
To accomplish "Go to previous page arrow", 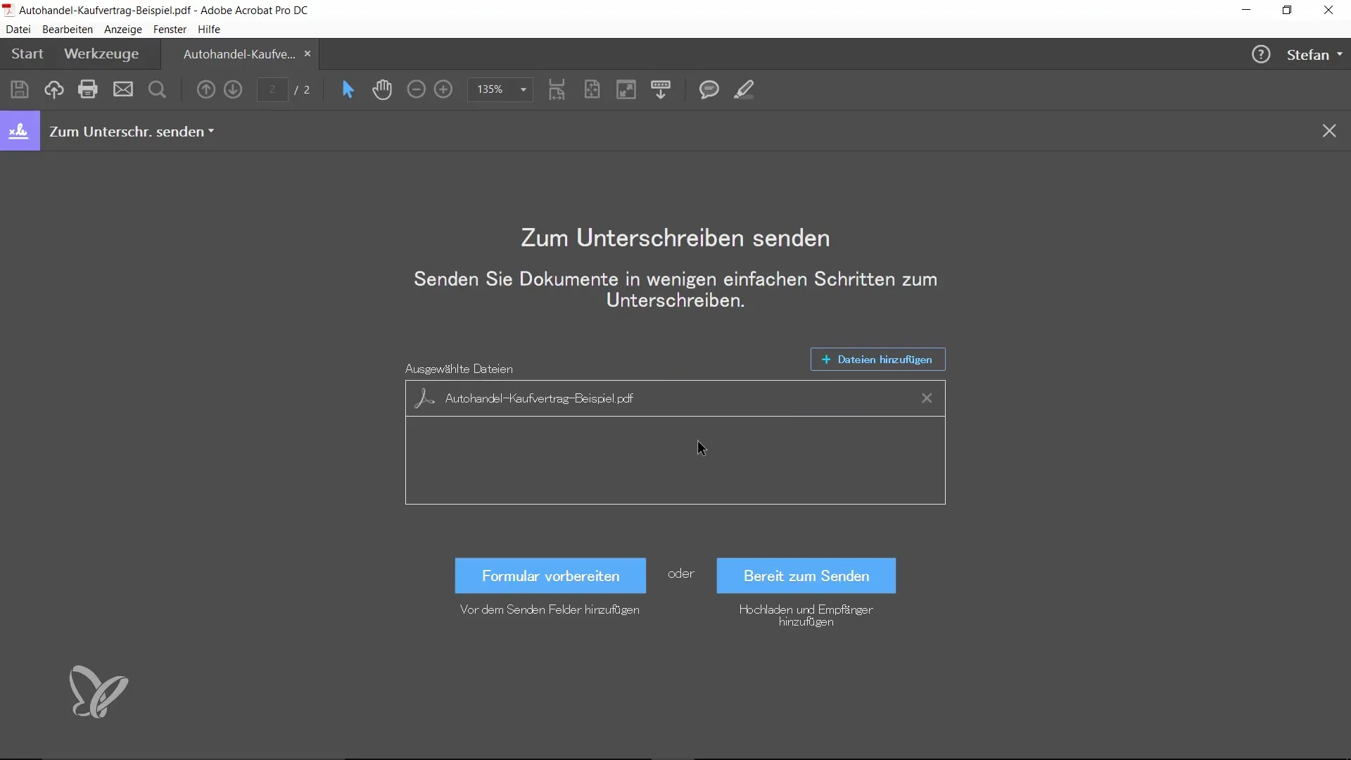I will (205, 89).
